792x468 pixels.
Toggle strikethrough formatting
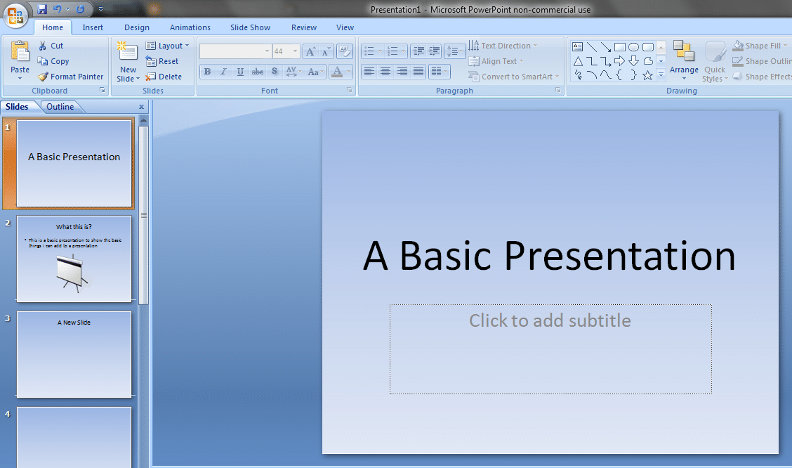point(258,71)
